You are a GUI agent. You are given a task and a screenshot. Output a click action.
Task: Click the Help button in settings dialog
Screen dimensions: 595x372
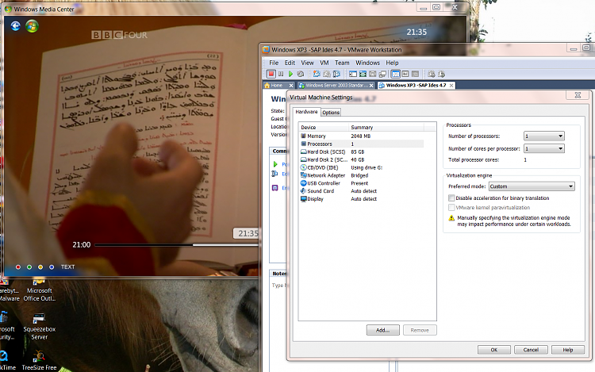pos(568,350)
